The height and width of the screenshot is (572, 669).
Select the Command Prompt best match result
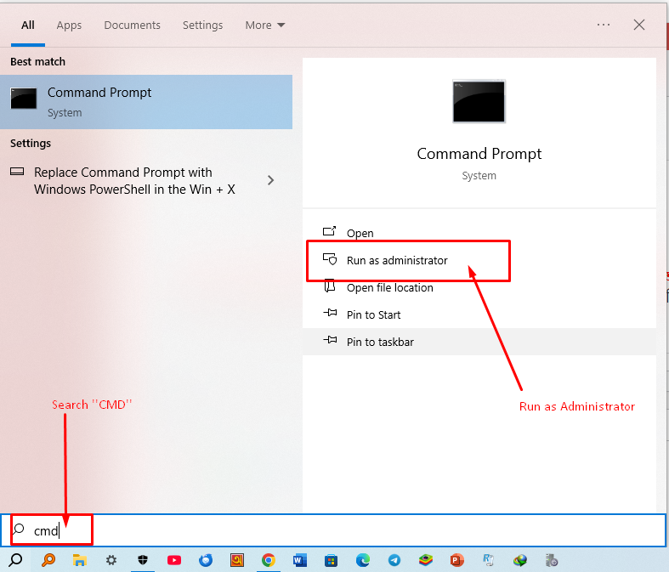click(146, 101)
